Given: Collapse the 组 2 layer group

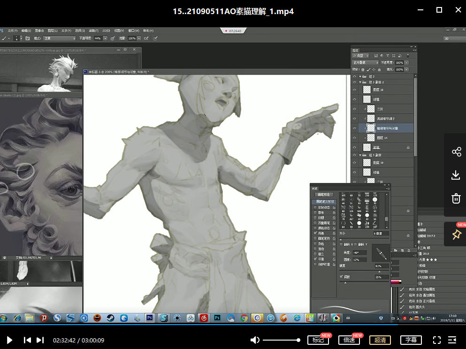Looking at the screenshot, I should pos(360,76).
